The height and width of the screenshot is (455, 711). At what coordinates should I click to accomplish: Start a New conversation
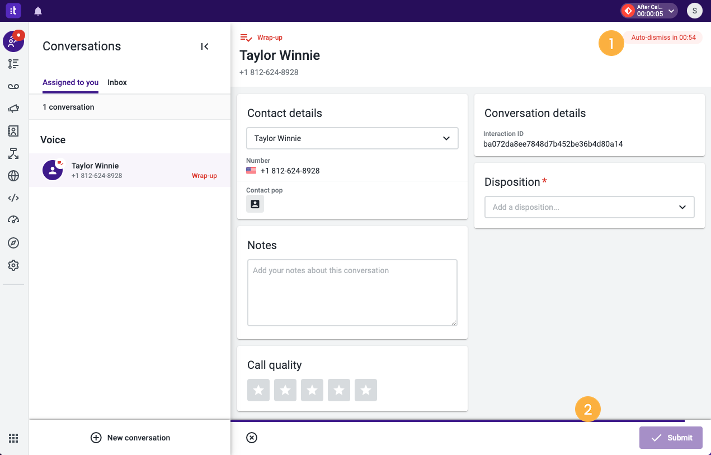[x=130, y=438]
